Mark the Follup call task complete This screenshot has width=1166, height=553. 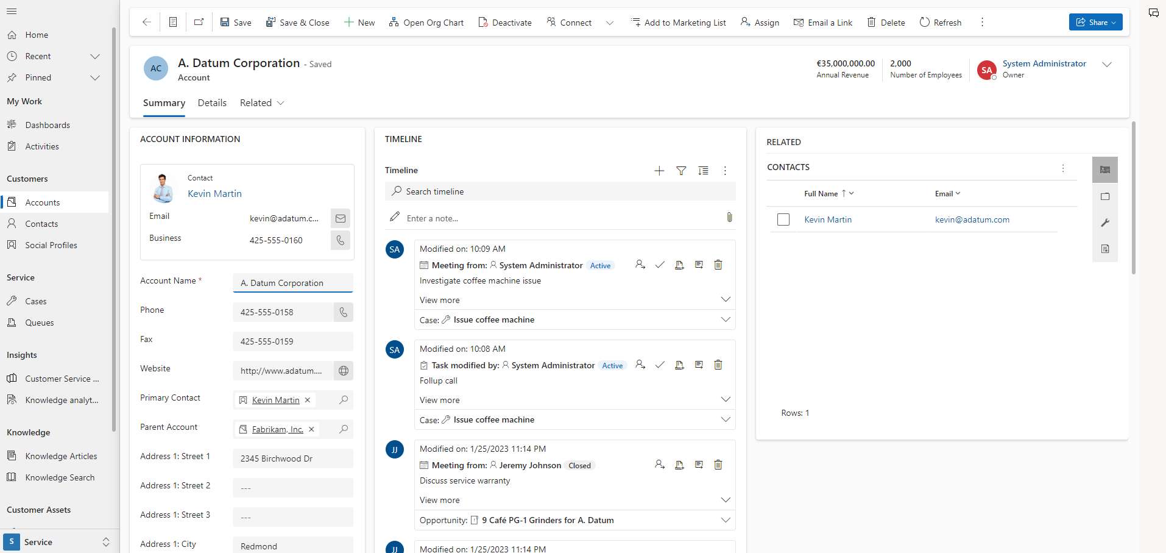(660, 364)
